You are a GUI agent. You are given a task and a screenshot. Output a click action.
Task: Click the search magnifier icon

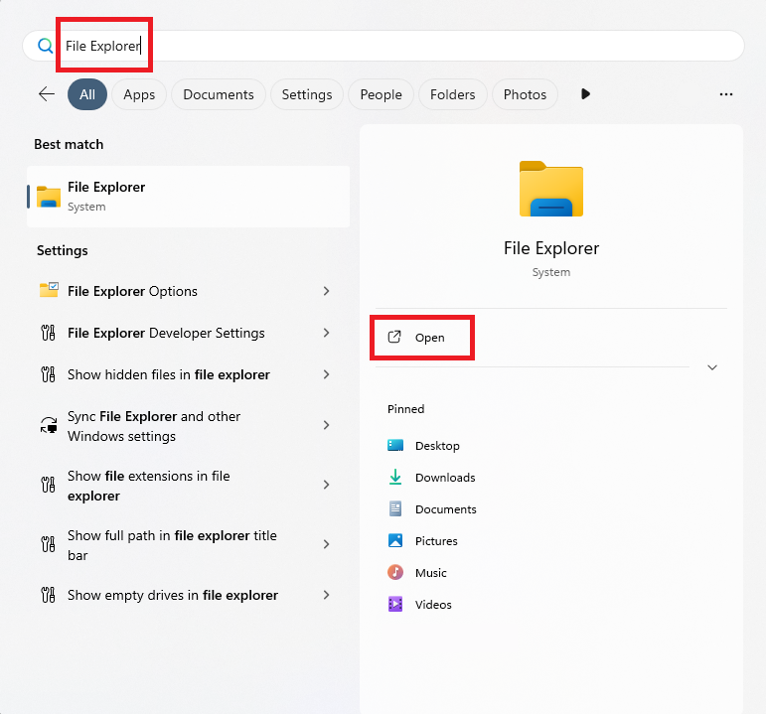[x=45, y=46]
